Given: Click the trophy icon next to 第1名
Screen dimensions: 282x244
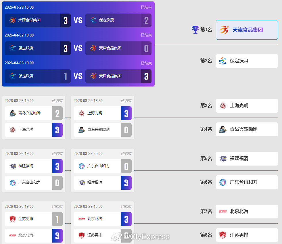Looking at the screenshot, I should click(195, 30).
